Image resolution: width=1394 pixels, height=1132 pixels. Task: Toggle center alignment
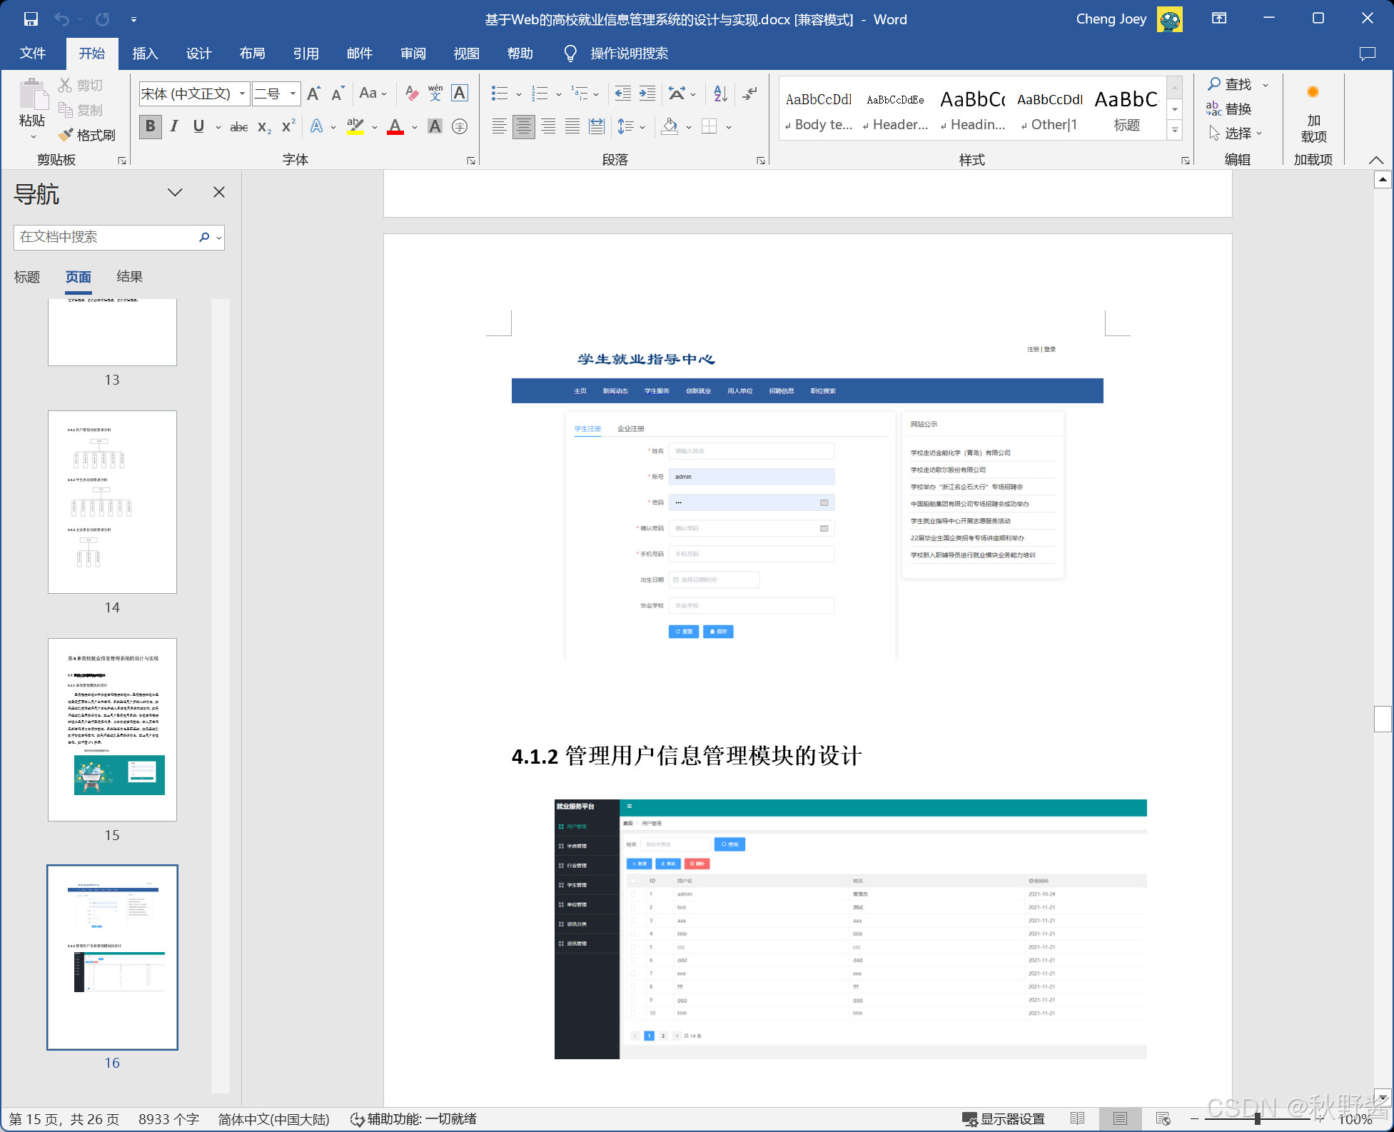523,127
